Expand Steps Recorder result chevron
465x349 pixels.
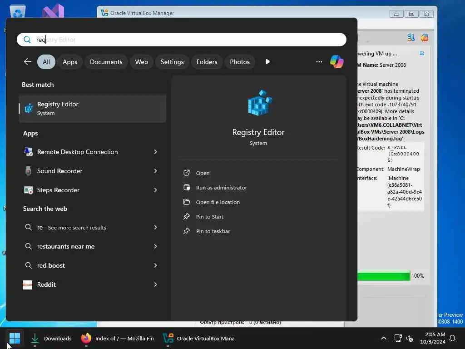click(155, 190)
